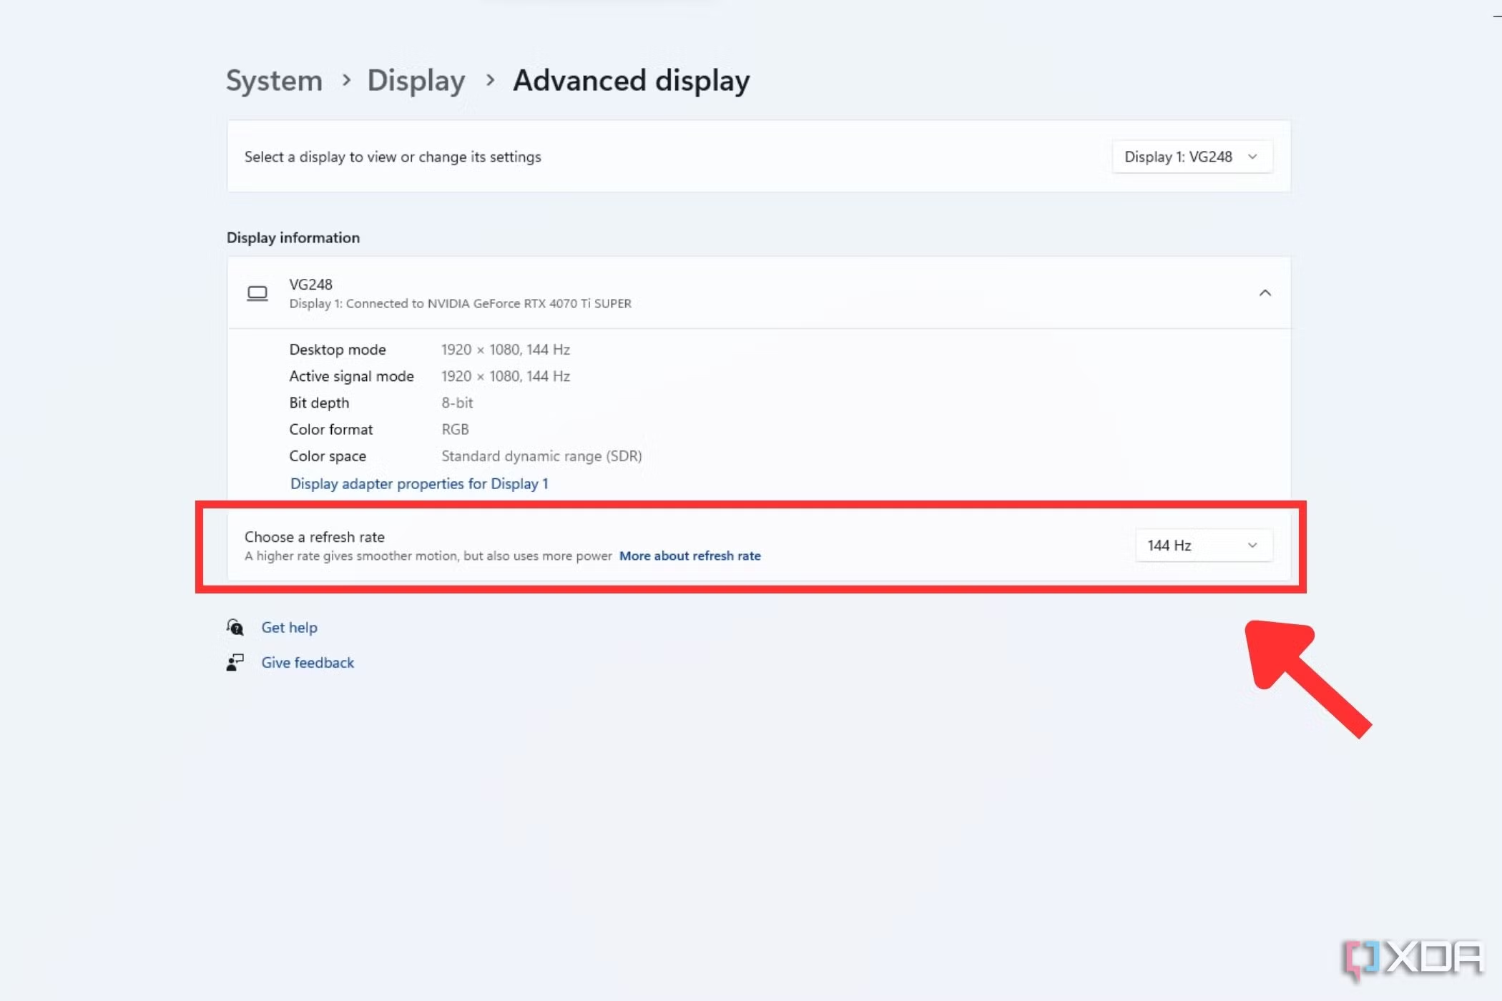
Task: Click the Get help link
Action: [x=289, y=627]
